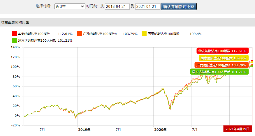This screenshot has width=255, height=136.
Task: Click the 选择时间 label
Action: point(43,6)
